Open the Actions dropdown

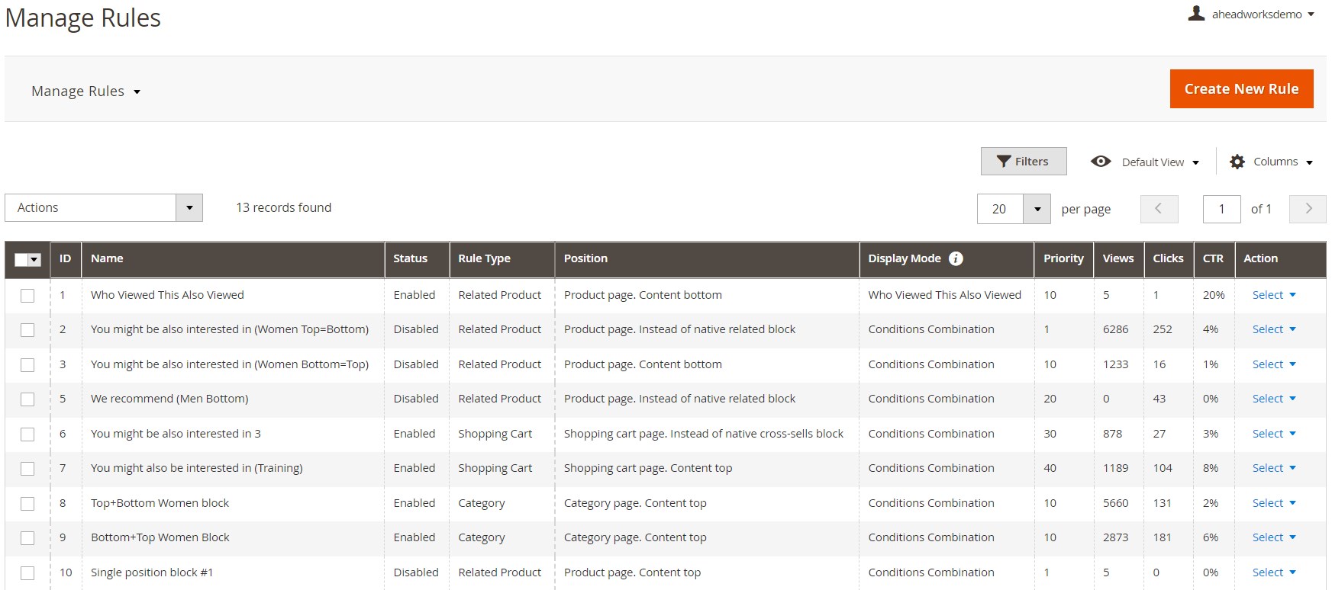pyautogui.click(x=104, y=208)
